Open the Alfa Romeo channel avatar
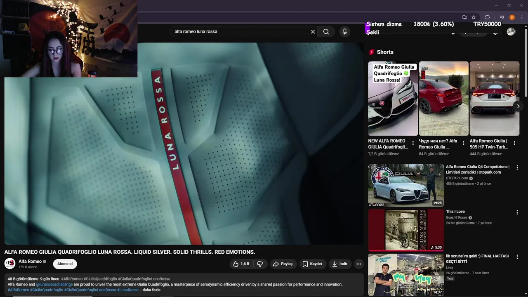The height and width of the screenshot is (297, 528). (x=10, y=264)
